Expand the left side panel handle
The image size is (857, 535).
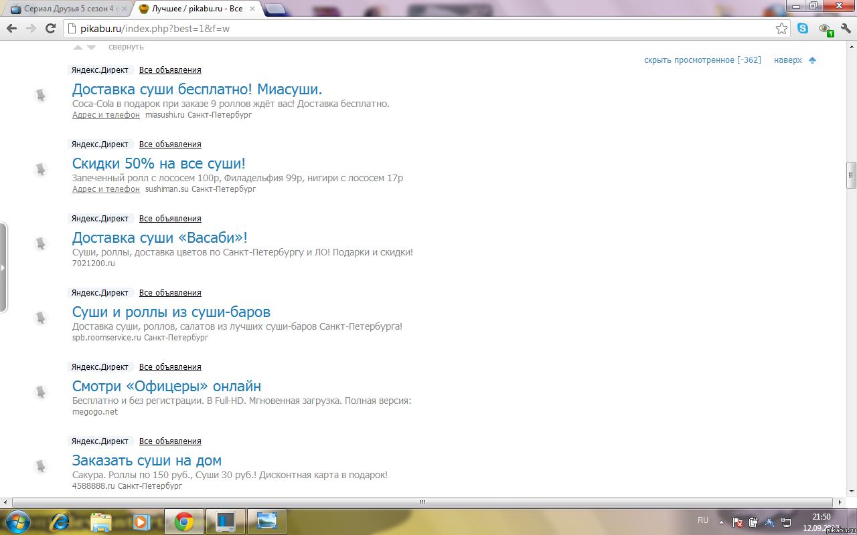[x=3, y=267]
